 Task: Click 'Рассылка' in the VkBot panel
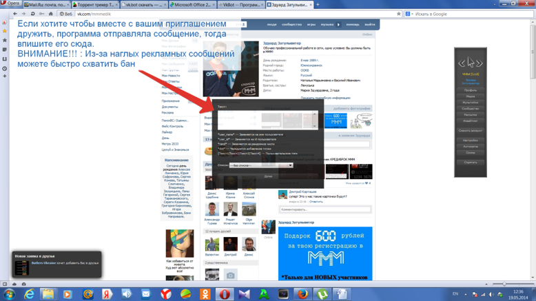pos(470,115)
